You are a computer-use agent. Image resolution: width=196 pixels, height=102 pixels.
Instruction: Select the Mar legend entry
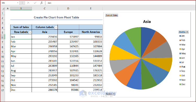[182, 45]
